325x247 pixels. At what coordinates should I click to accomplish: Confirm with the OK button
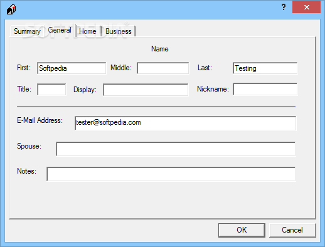(242, 230)
